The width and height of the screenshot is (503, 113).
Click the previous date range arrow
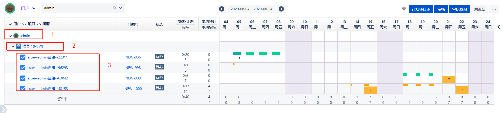(222, 9)
